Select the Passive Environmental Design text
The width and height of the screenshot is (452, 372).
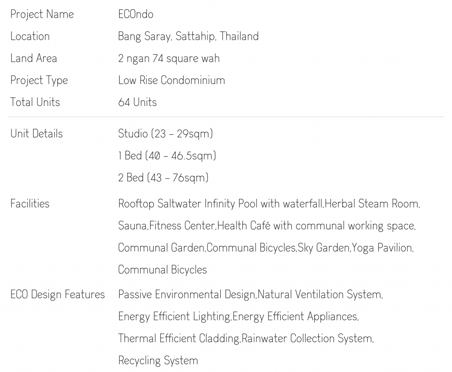pyautogui.click(x=187, y=294)
